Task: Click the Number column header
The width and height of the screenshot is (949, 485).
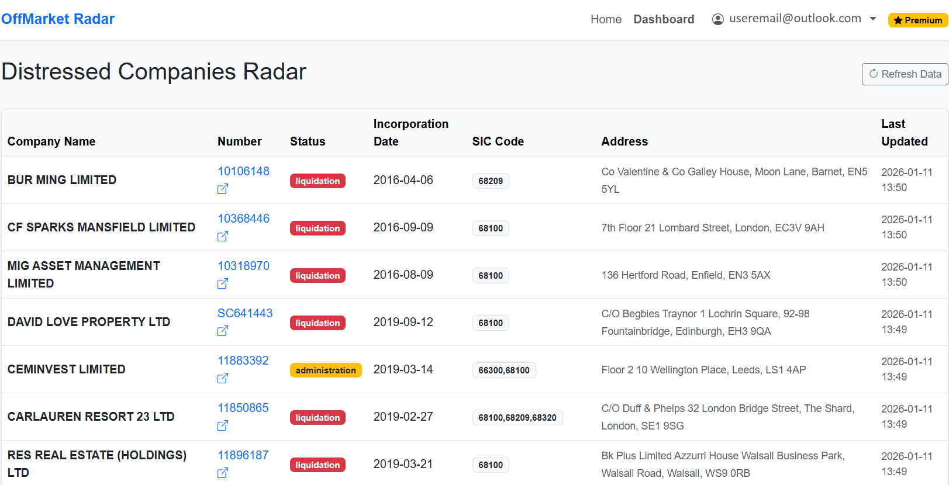Action: coord(240,141)
